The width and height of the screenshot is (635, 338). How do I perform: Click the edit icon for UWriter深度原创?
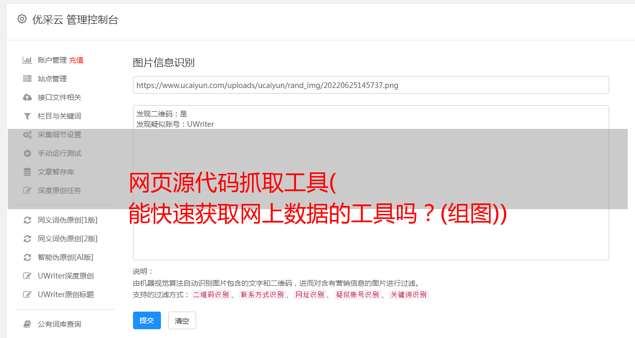(27, 276)
